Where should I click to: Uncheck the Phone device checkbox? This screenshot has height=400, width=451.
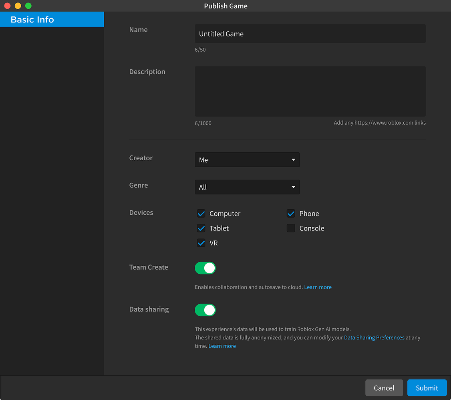pos(291,213)
